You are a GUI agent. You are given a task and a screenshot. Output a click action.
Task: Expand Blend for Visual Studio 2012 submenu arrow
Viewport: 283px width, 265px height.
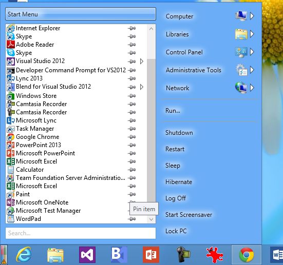coord(142,87)
